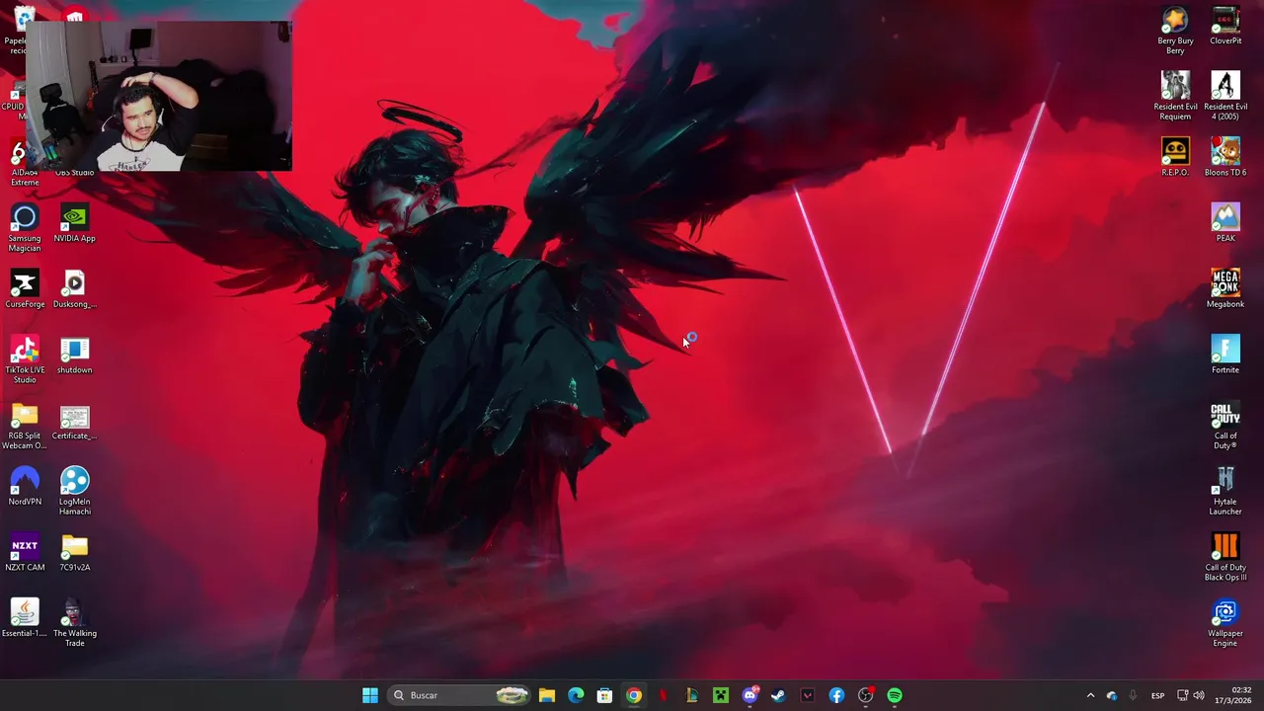The image size is (1264, 711).
Task: Select the AIDA64 Extreme desktop icon
Action: tap(25, 163)
